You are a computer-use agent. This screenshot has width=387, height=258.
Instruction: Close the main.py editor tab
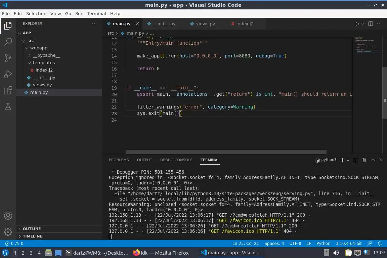(137, 24)
